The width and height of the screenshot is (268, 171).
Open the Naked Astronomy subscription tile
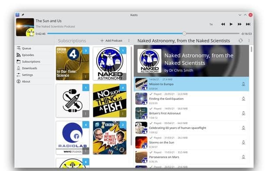110,63
